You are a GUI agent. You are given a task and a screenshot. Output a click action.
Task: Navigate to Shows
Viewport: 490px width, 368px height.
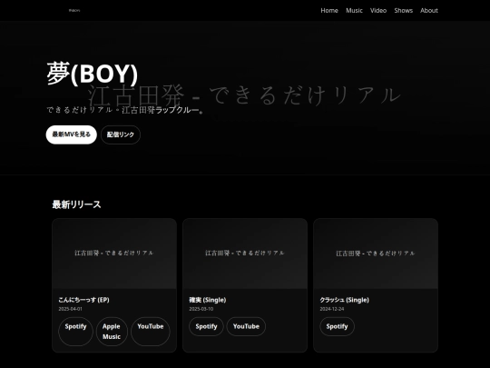tap(403, 10)
